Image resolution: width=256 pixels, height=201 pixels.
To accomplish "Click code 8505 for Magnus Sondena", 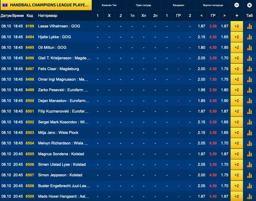I will [30, 154].
